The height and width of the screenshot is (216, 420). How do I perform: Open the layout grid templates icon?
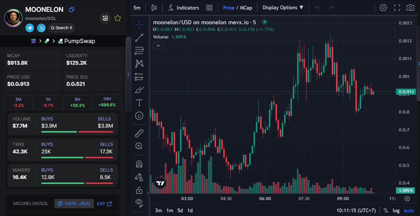[x=209, y=8]
